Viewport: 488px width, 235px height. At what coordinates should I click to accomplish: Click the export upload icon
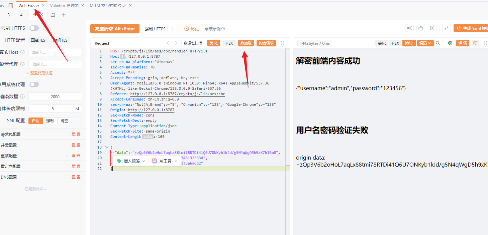[x=421, y=28]
